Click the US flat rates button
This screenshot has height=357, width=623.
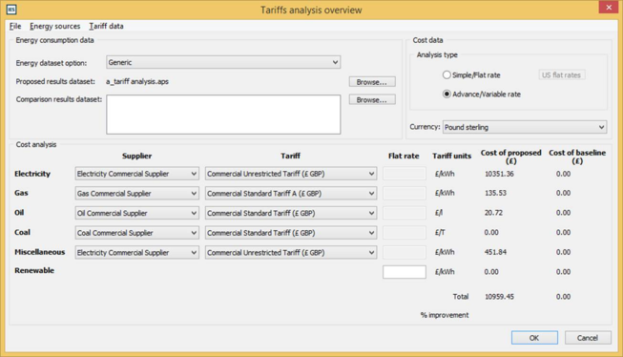[x=561, y=74]
